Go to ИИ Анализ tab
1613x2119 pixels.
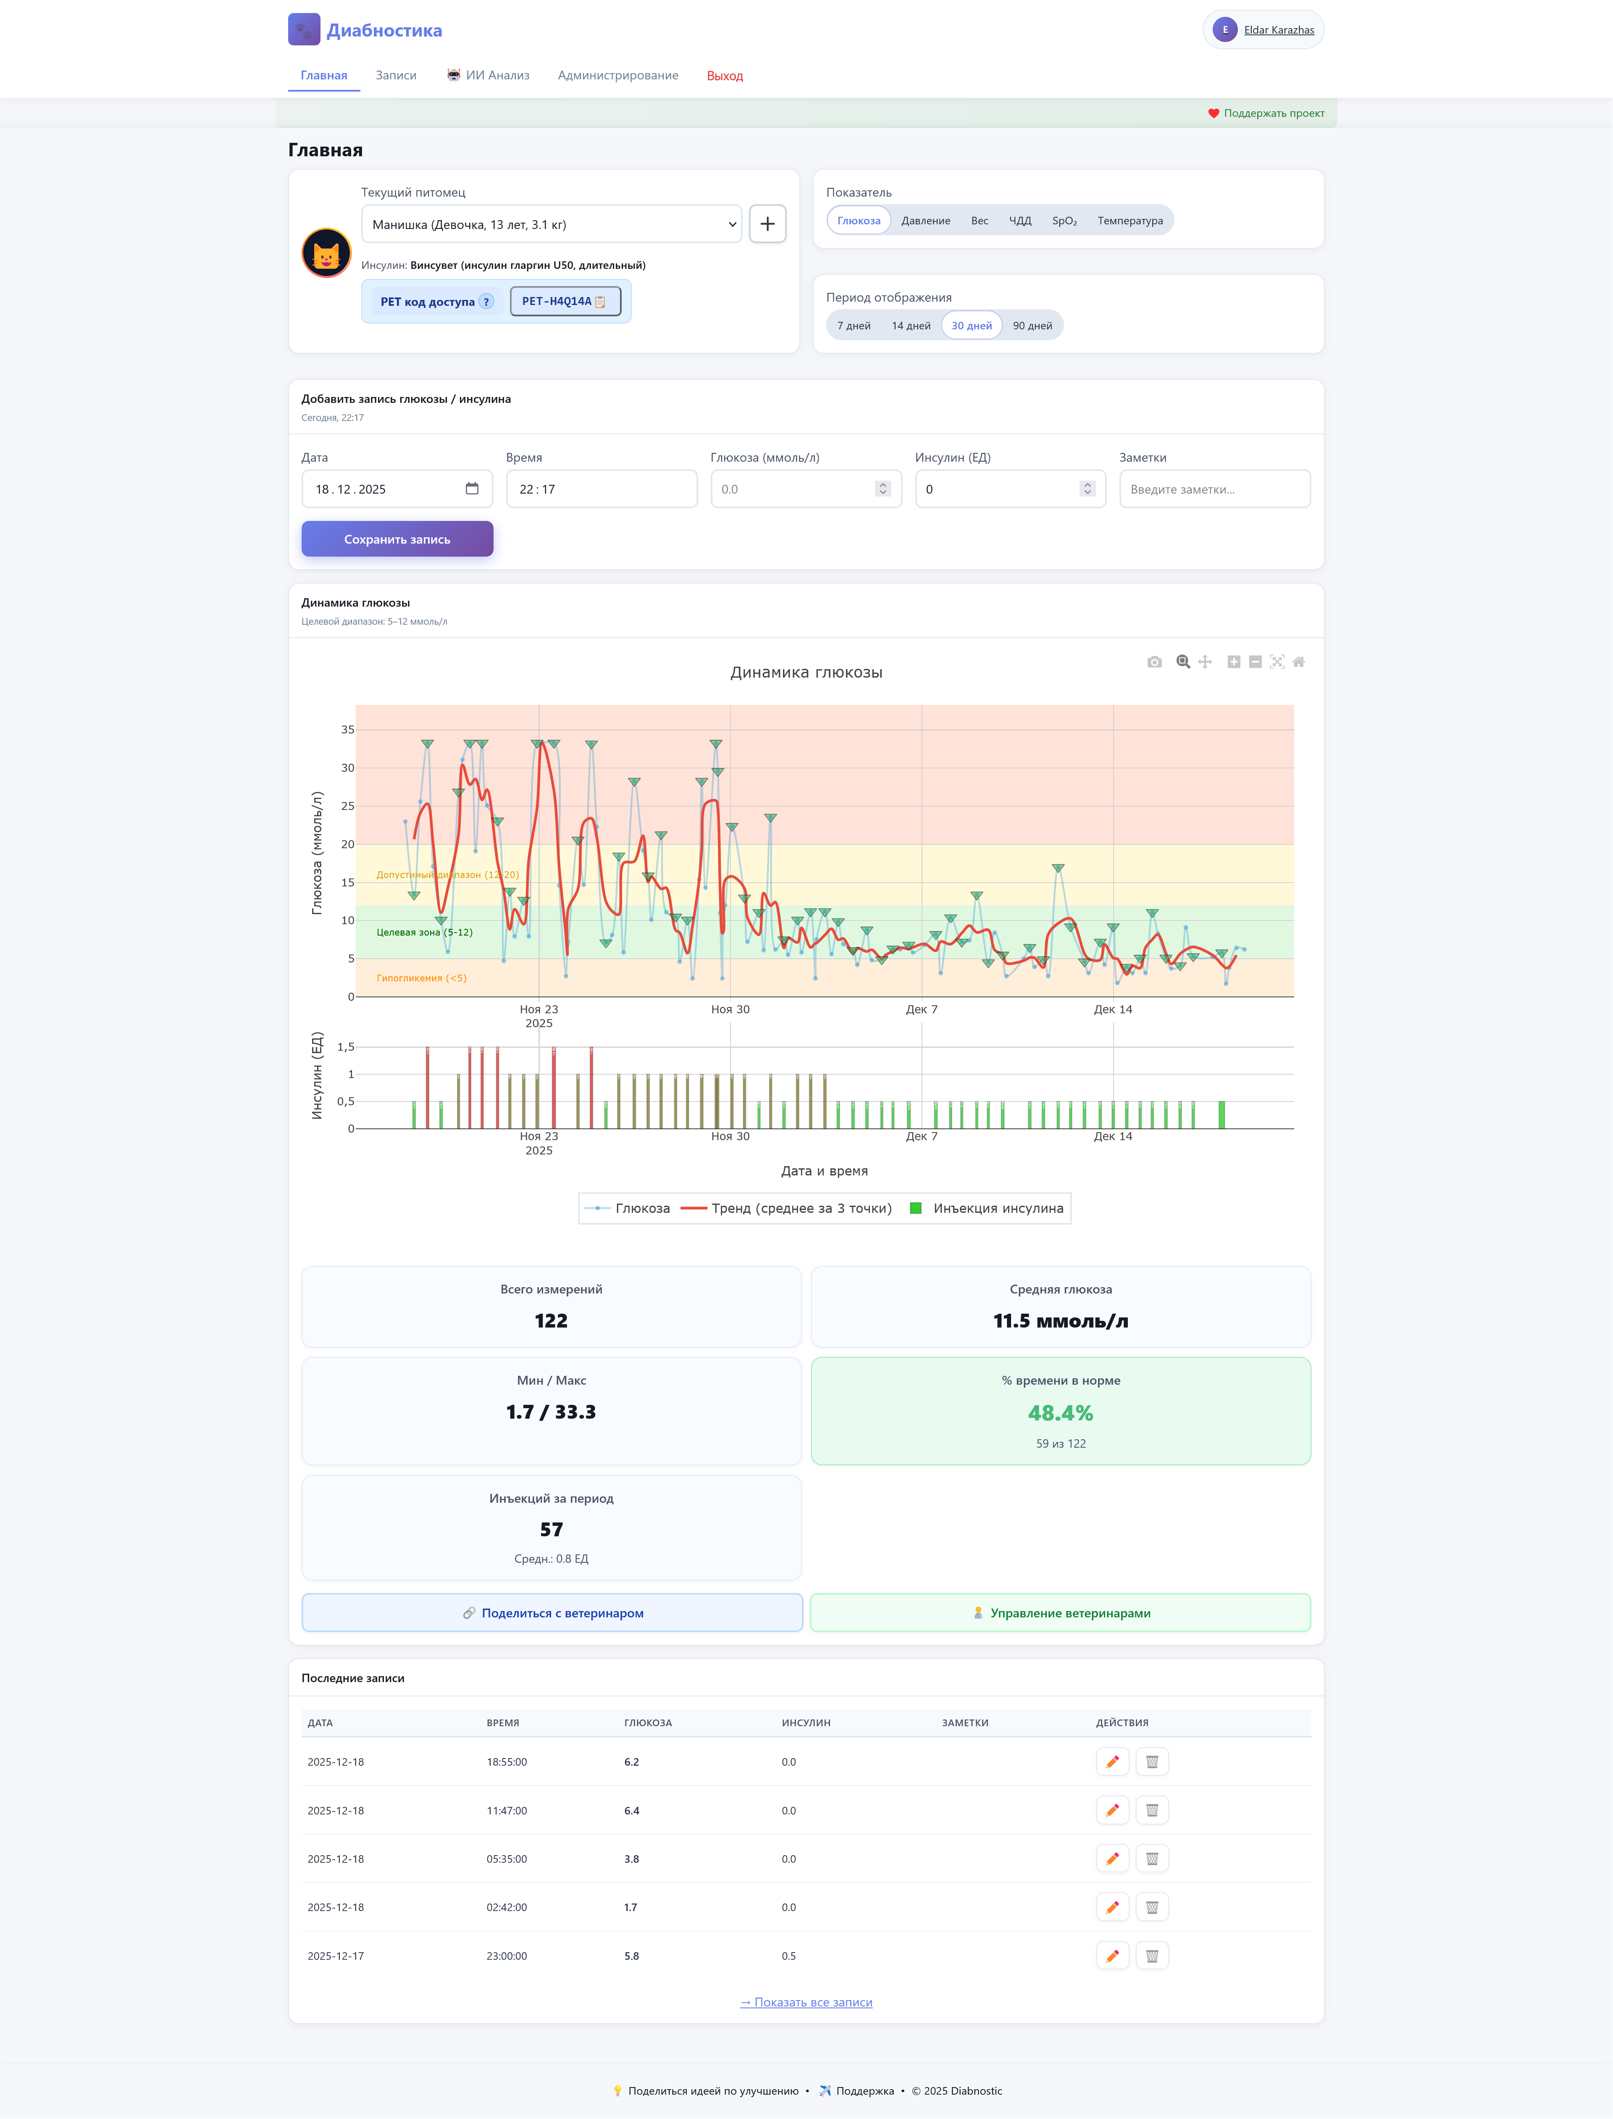(x=488, y=75)
